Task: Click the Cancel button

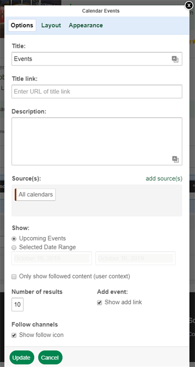Action: tap(50, 357)
